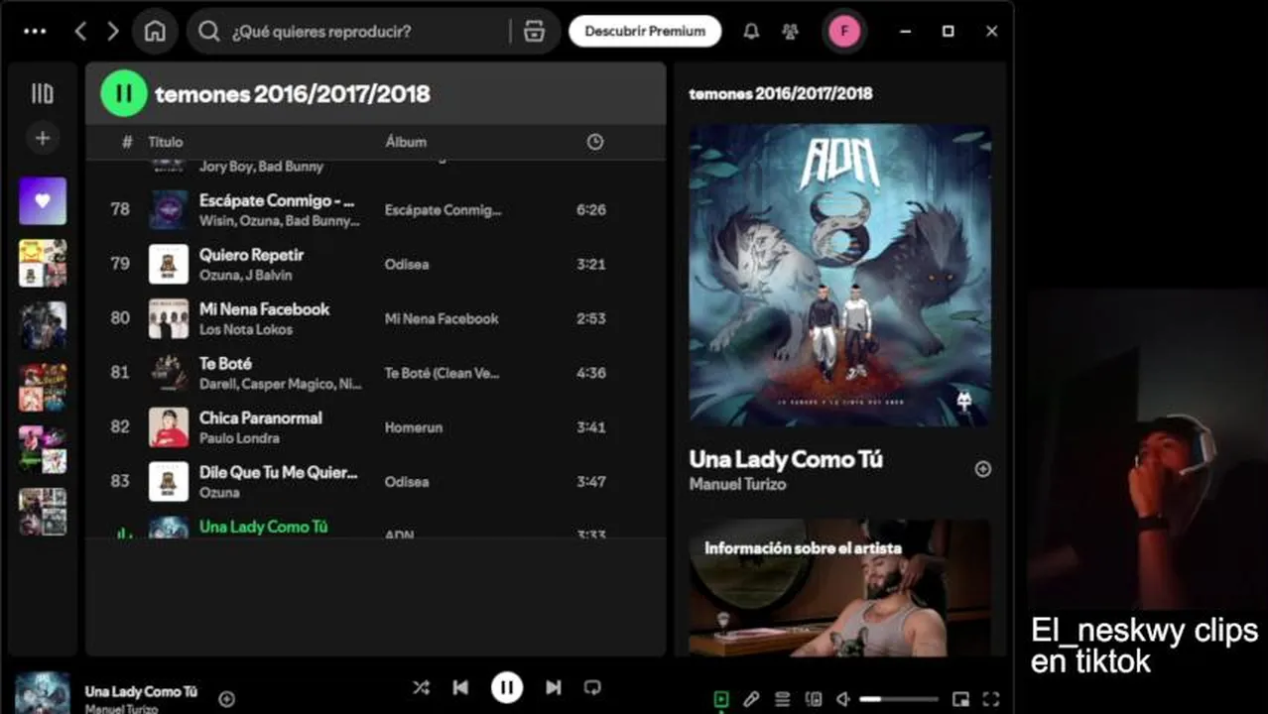The height and width of the screenshot is (714, 1268).
Task: Click the Chica Paranormal cover thumbnail
Action: (169, 427)
